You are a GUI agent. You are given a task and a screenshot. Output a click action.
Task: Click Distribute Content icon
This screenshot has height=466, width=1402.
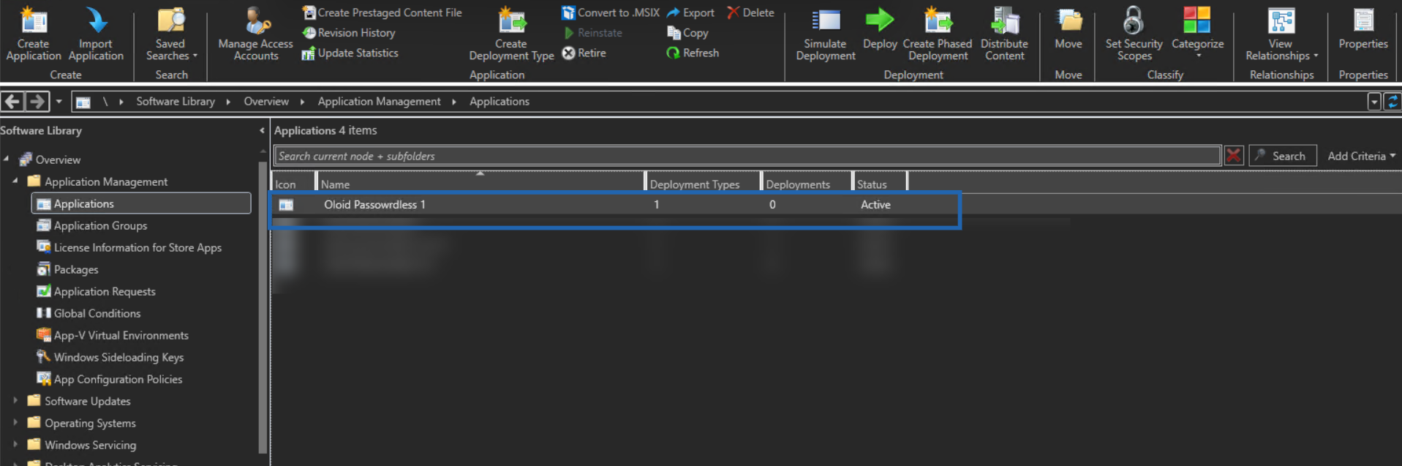point(1005,20)
